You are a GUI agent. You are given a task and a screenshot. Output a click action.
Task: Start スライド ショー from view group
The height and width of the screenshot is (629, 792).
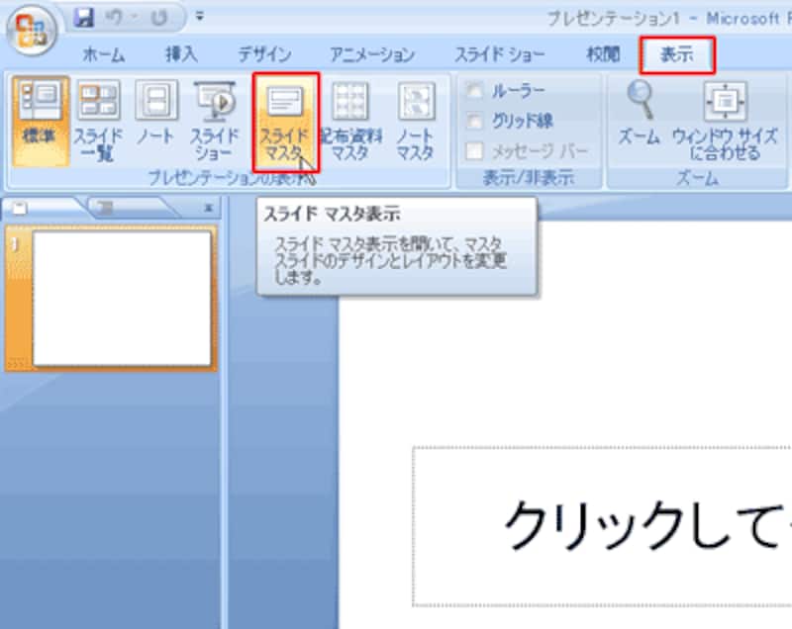tap(214, 121)
